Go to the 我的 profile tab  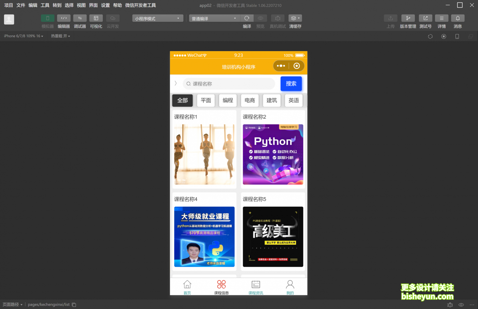(290, 287)
